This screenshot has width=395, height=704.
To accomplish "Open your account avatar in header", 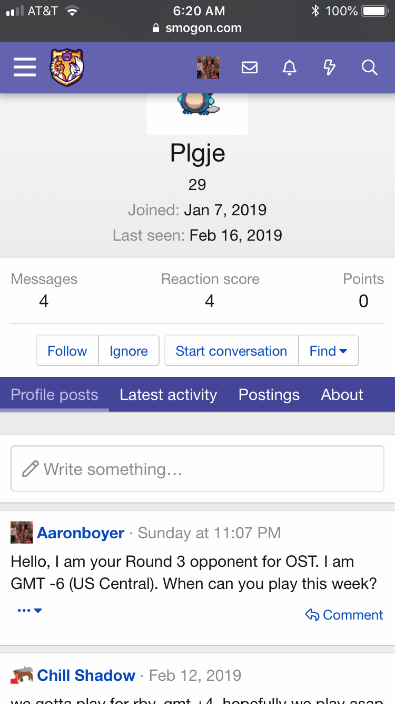I will coord(208,68).
